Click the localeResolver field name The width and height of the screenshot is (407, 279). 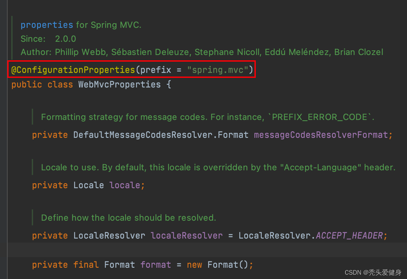pyautogui.click(x=187, y=236)
